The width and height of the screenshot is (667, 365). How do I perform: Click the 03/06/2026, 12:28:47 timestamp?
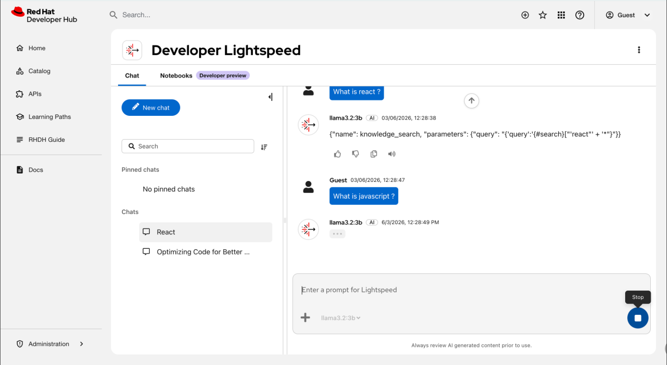(x=377, y=180)
